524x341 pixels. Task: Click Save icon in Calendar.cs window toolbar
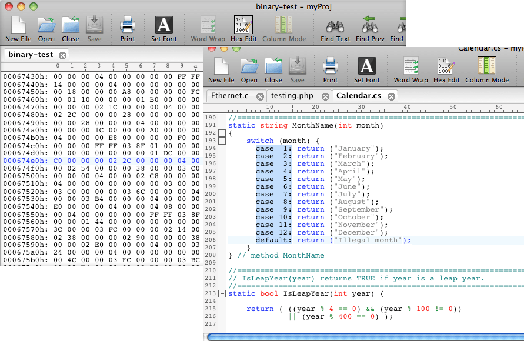coord(298,71)
